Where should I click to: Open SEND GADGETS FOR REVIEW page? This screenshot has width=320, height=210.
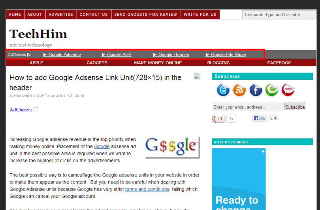(146, 15)
